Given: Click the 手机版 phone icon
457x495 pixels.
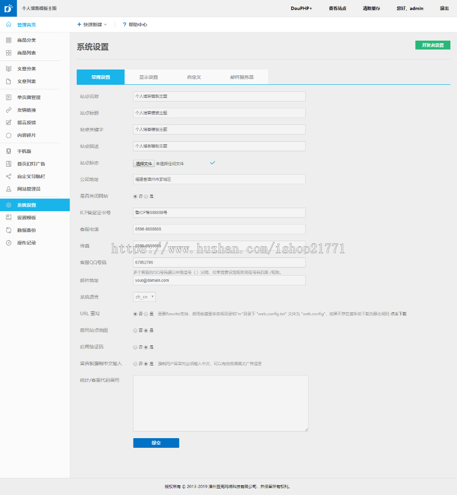Looking at the screenshot, I should click(9, 151).
